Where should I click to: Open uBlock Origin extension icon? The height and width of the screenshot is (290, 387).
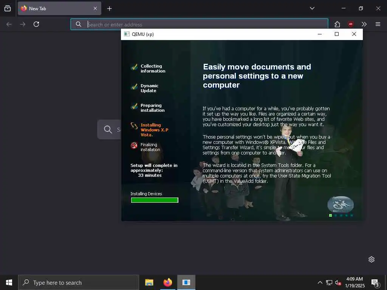pyautogui.click(x=350, y=24)
